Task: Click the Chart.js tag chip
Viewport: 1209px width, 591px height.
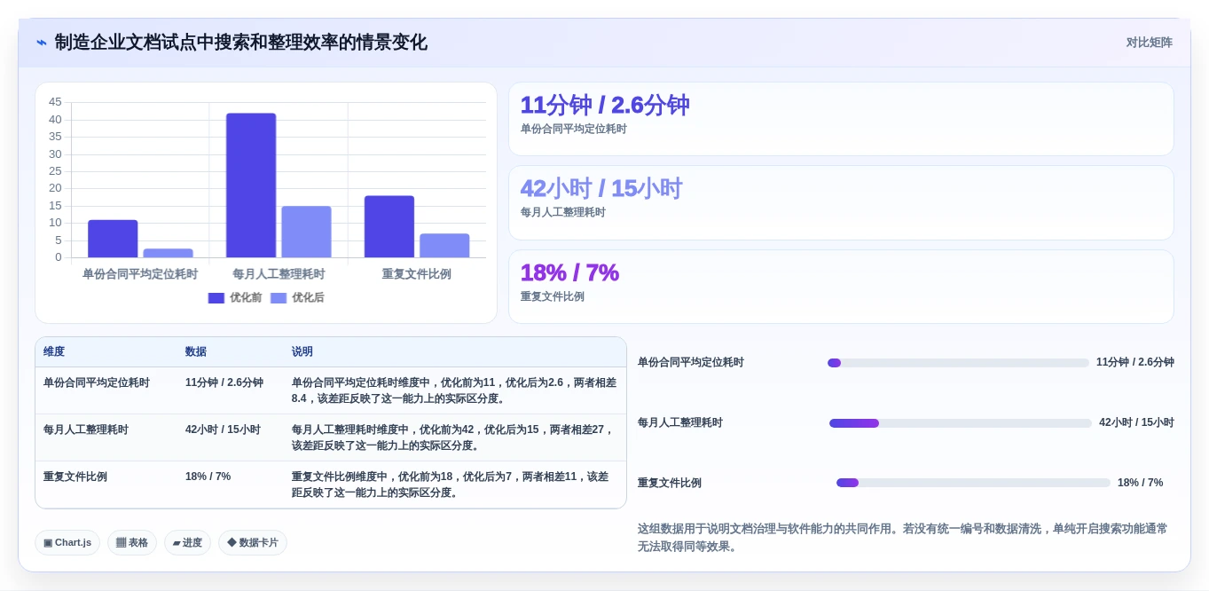Action: coord(67,543)
